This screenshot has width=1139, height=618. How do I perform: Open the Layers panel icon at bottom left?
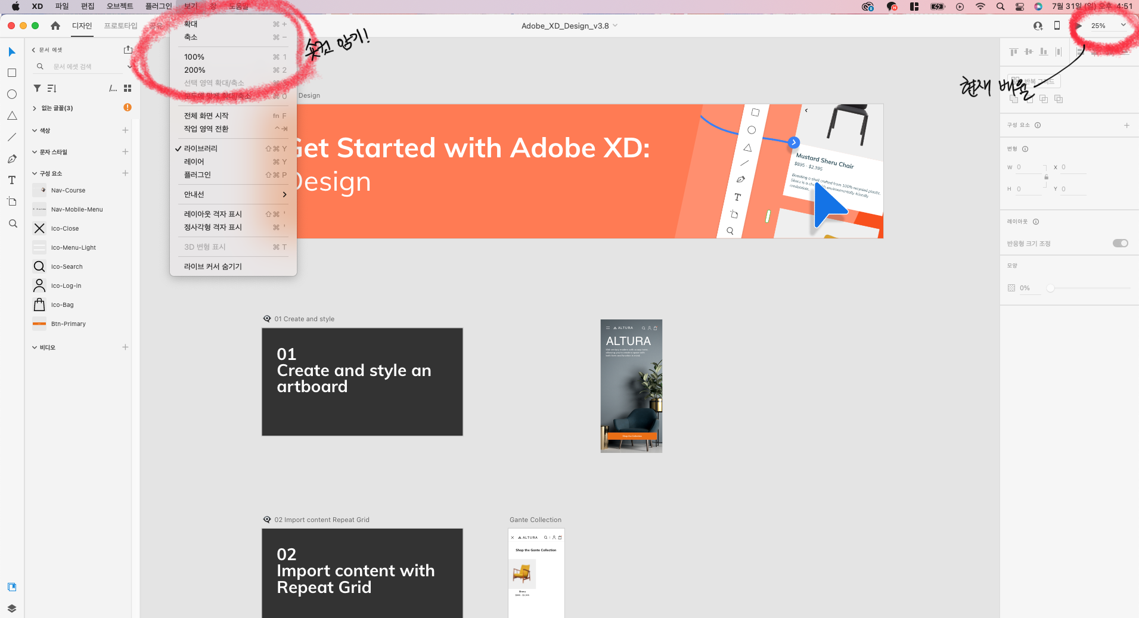pos(12,608)
